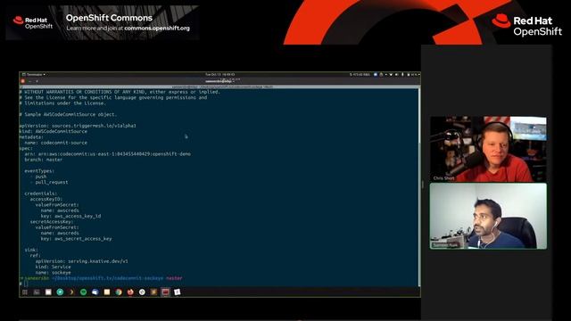Click the large Red Hat OpenShift logo at top right
This screenshot has height=321, width=571.
point(527,26)
